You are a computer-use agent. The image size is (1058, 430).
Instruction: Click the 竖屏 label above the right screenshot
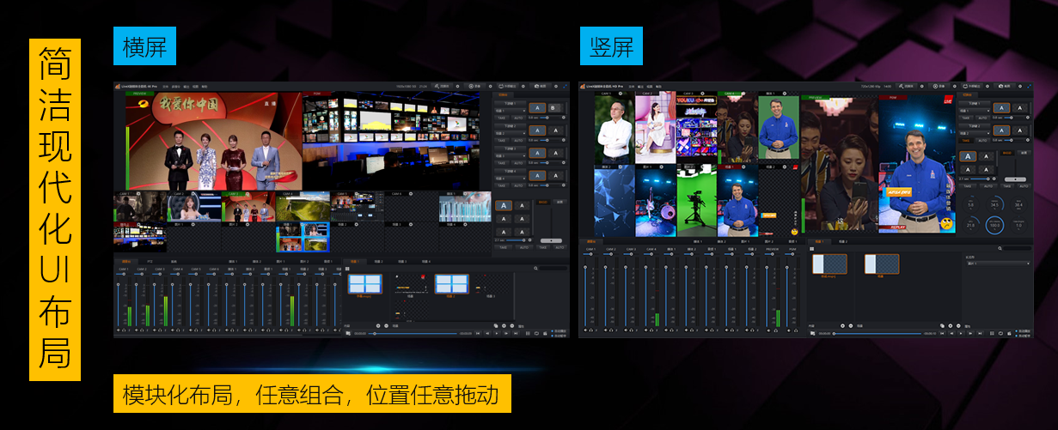click(x=610, y=46)
